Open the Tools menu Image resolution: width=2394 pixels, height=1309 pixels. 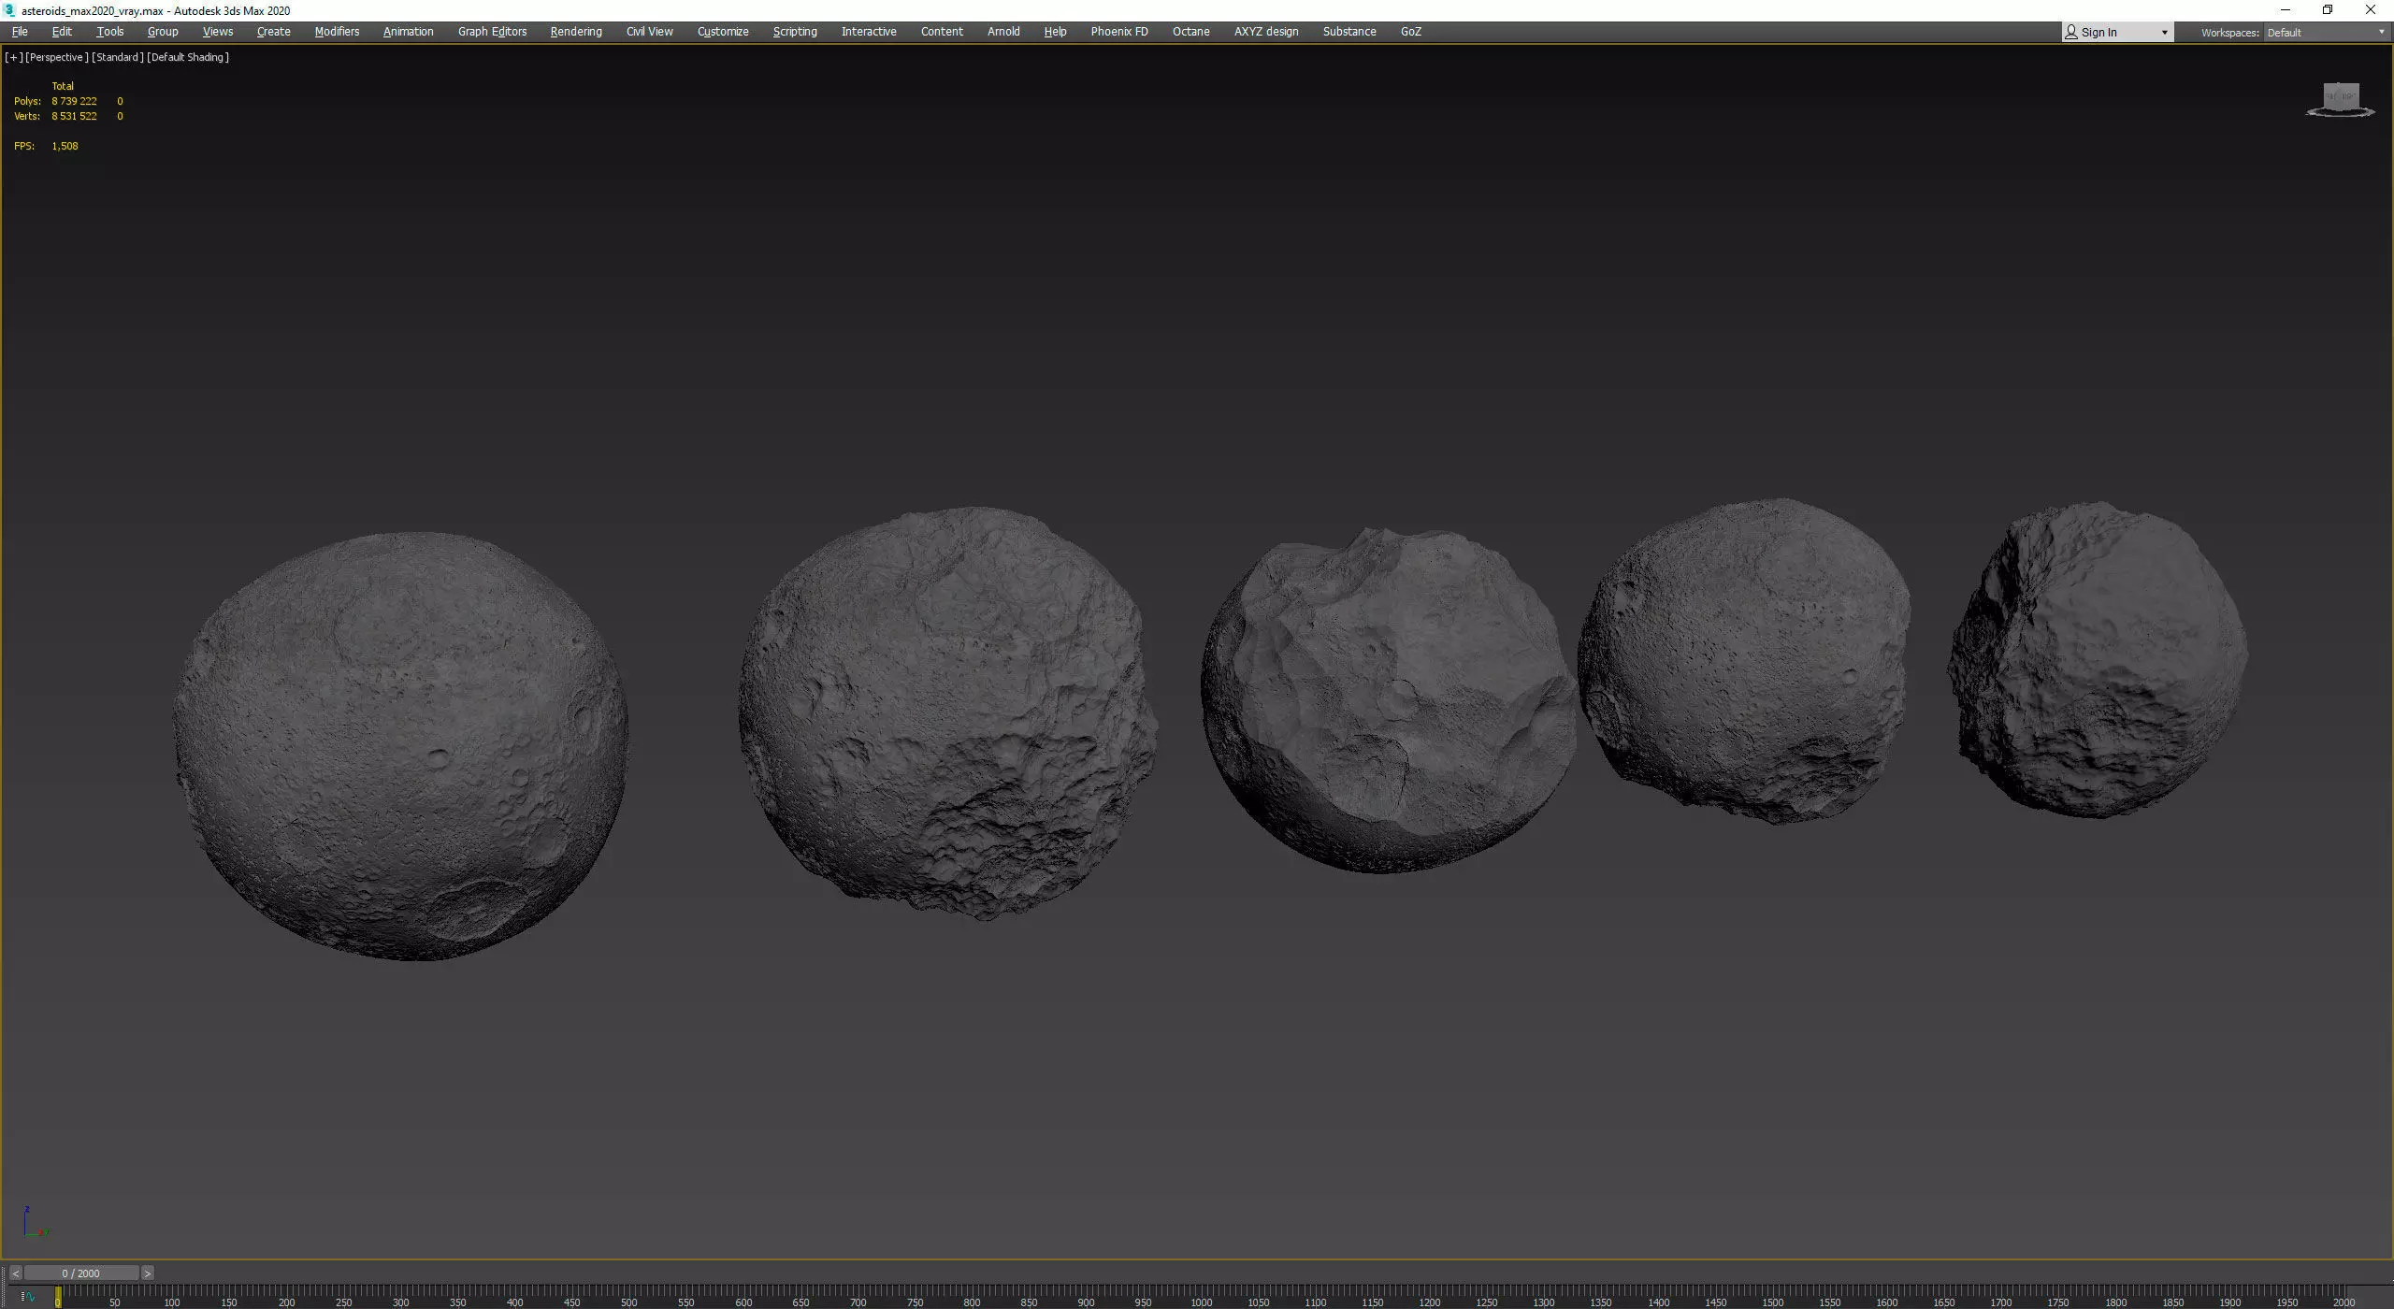[109, 32]
